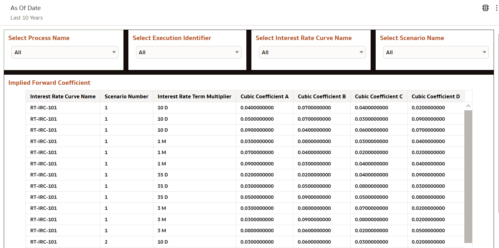Click the Interest Rate Curve Name column header
Viewport: 499px width, 248px height.
63,96
